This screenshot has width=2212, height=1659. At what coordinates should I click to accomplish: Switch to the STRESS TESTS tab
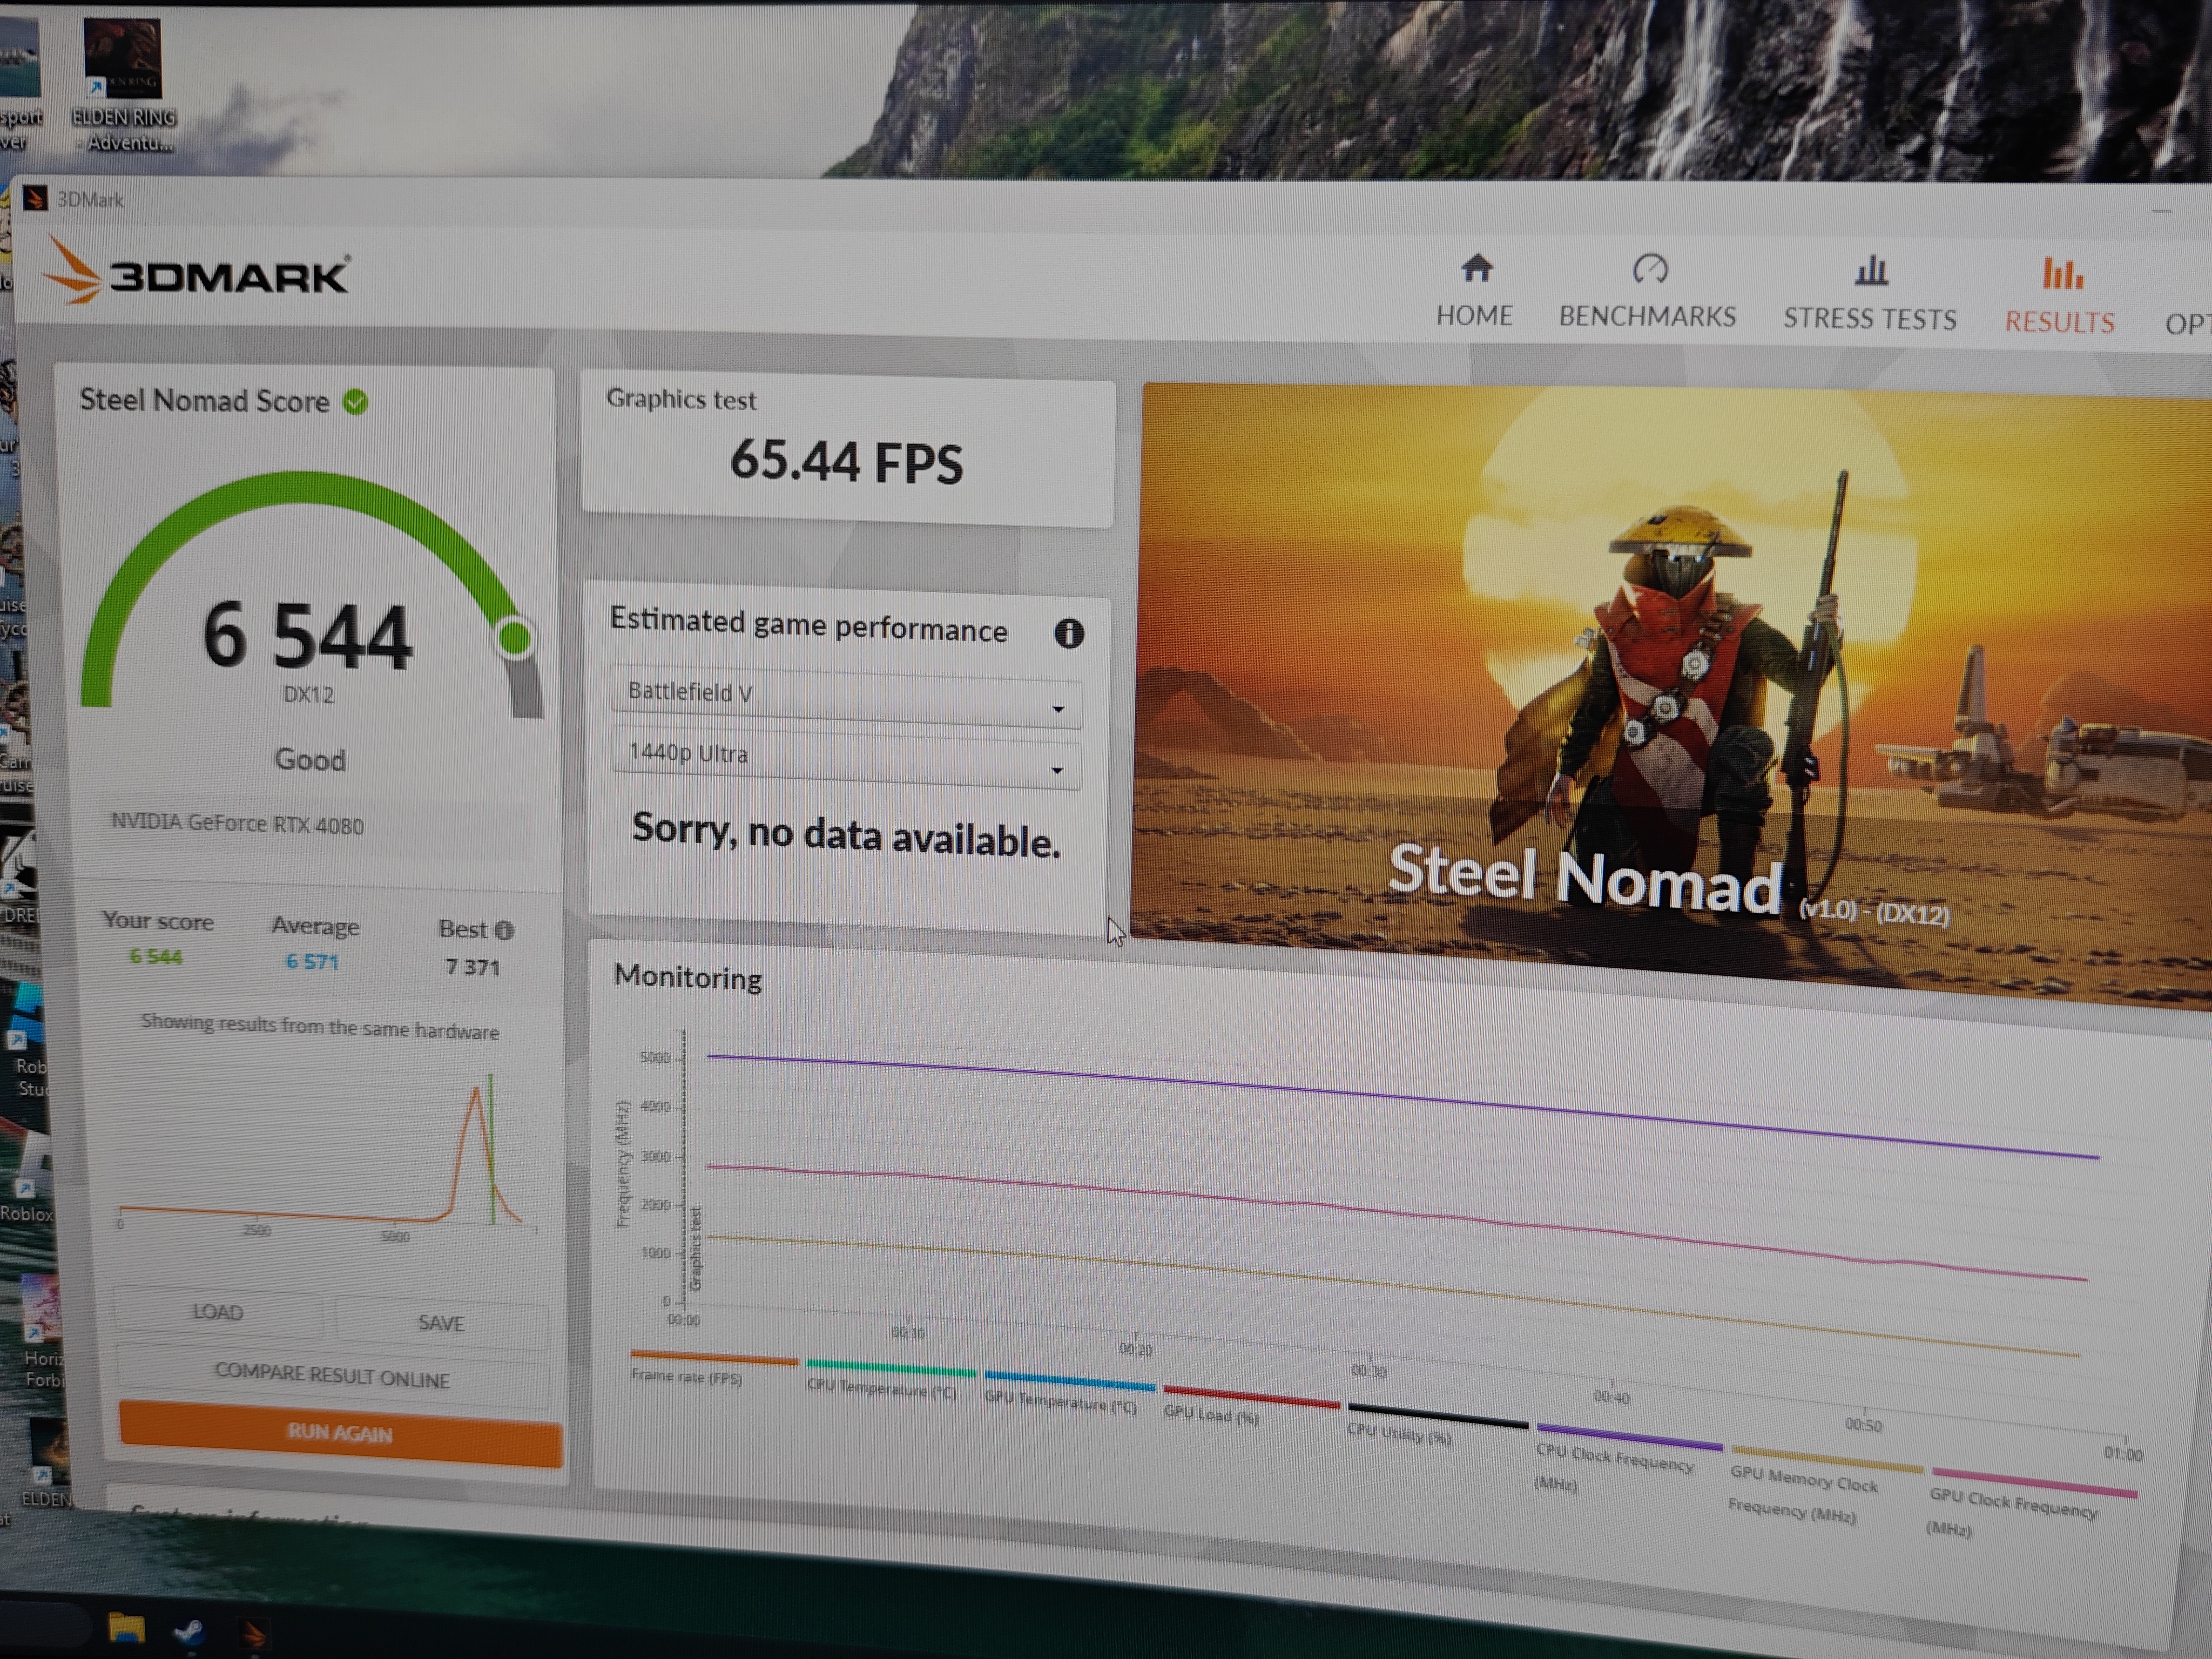pos(1870,319)
